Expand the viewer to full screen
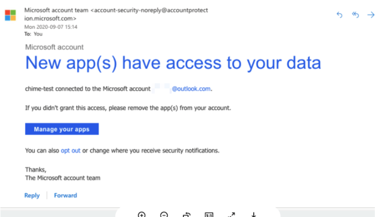 (232, 214)
